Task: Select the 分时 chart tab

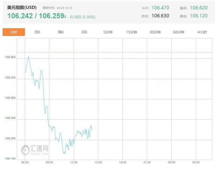Action: tap(14, 32)
